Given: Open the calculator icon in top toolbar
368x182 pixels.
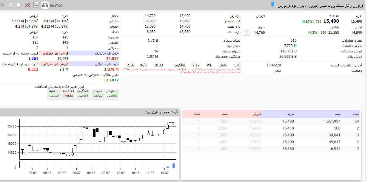Looking at the screenshot, I should point(10,5).
